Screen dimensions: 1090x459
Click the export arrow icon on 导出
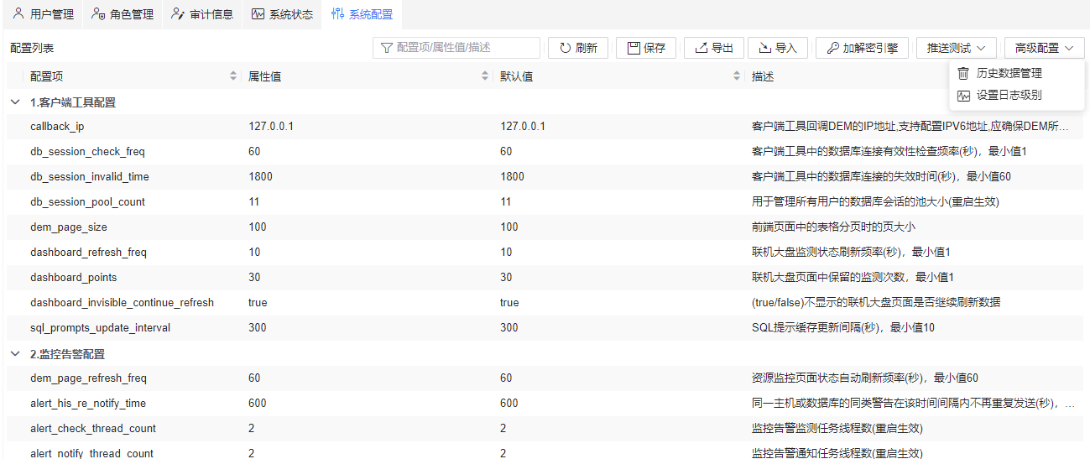point(701,48)
